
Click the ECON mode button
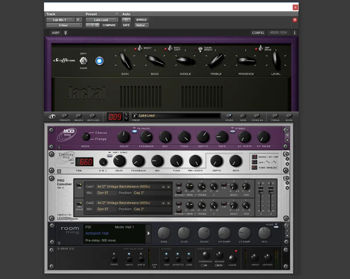[x=289, y=115]
